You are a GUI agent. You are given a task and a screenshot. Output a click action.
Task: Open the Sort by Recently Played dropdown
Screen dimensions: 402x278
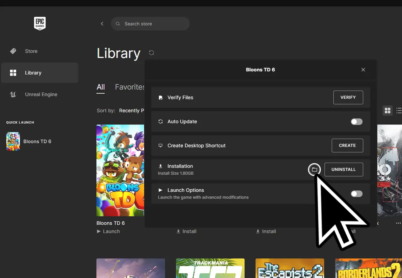point(133,110)
